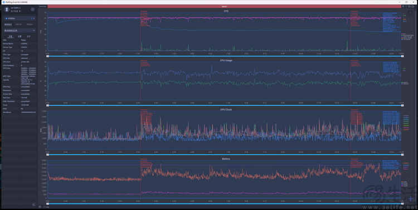Open the second sub-tab above the Info table
This screenshot has width=418, height=210.
pyautogui.click(x=20, y=36)
